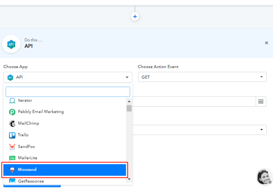The width and height of the screenshot is (273, 188).
Task: Select SendFox from the dropdown list
Action: pyautogui.click(x=65, y=147)
